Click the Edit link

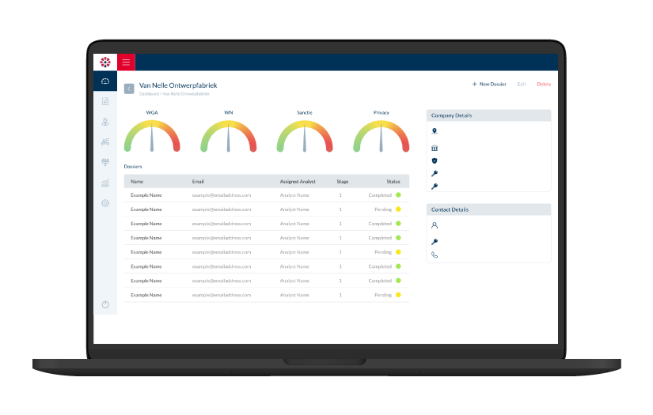[x=522, y=84]
